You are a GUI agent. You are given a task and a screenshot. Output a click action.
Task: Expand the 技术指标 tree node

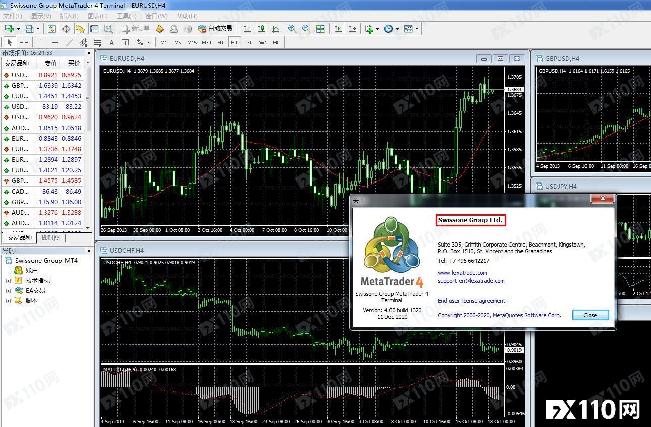pyautogui.click(x=8, y=281)
